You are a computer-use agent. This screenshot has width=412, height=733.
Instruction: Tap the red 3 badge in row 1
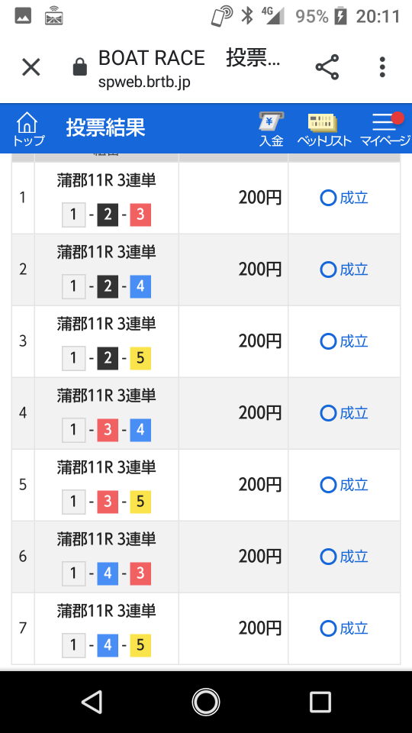pyautogui.click(x=140, y=215)
